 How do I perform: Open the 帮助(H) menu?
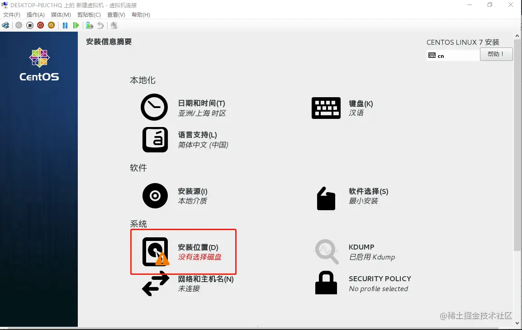(x=141, y=14)
